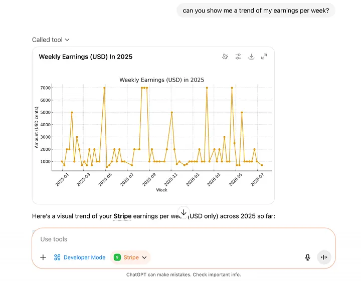Click the chart card title heading
The width and height of the screenshot is (361, 281).
86,57
